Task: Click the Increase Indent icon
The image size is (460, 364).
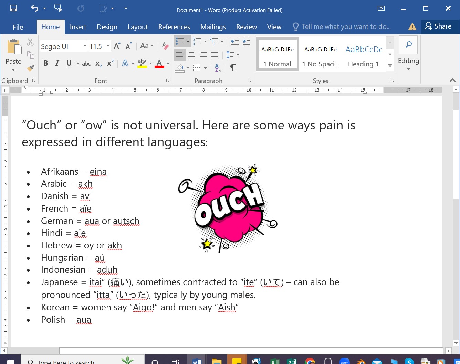Action: click(247, 41)
